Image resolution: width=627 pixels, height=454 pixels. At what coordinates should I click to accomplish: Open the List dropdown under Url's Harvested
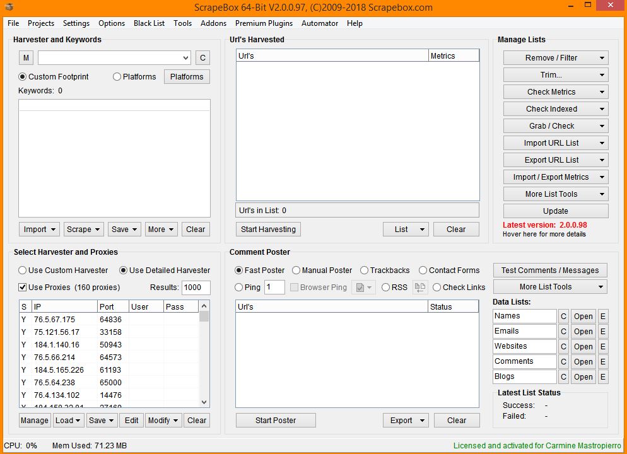click(x=406, y=230)
